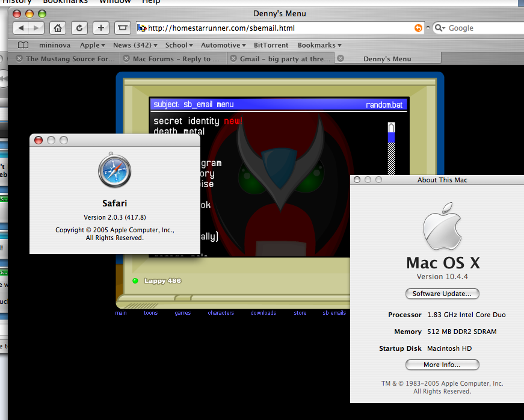Click the store link
Viewport: 524px width, 420px height.
pyautogui.click(x=300, y=313)
